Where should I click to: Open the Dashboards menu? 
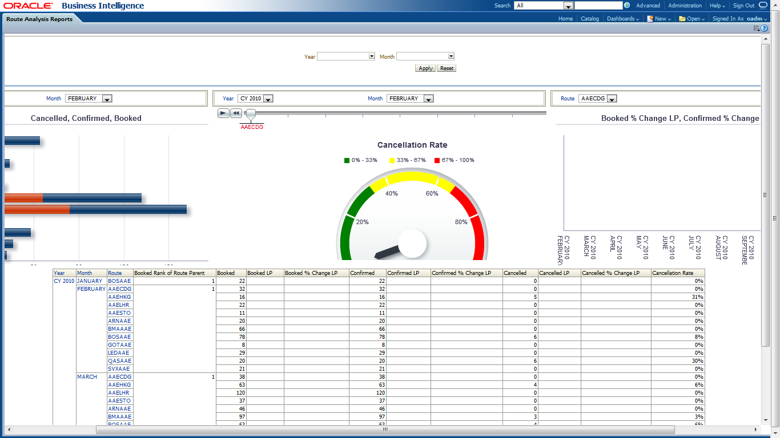tap(623, 19)
